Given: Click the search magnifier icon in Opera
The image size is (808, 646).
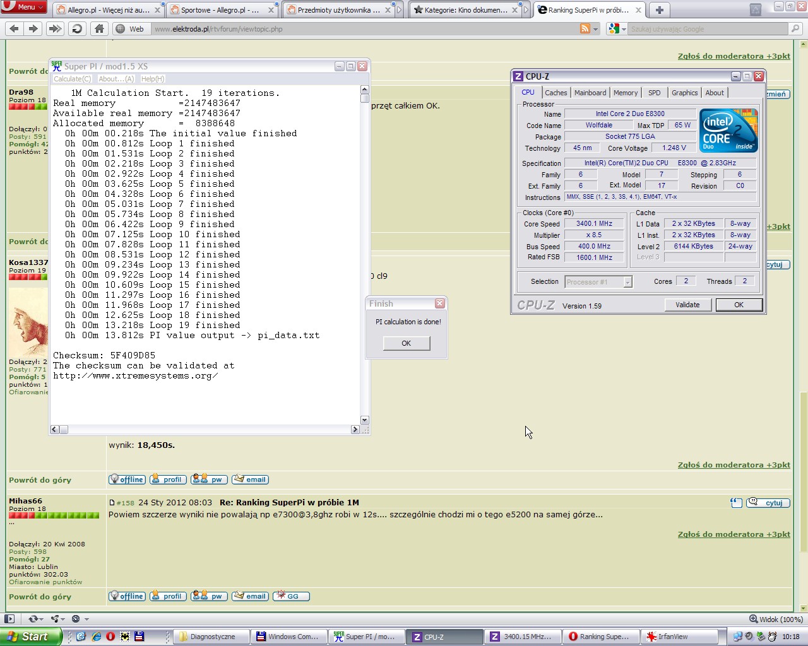Looking at the screenshot, I should click(x=796, y=29).
